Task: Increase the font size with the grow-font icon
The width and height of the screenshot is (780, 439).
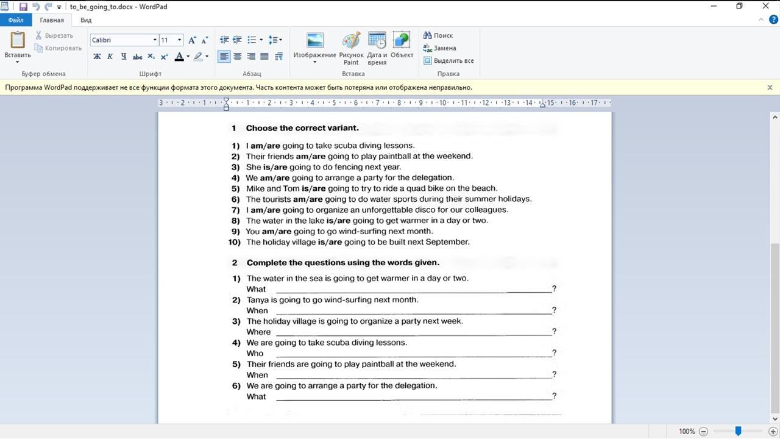Action: point(192,40)
